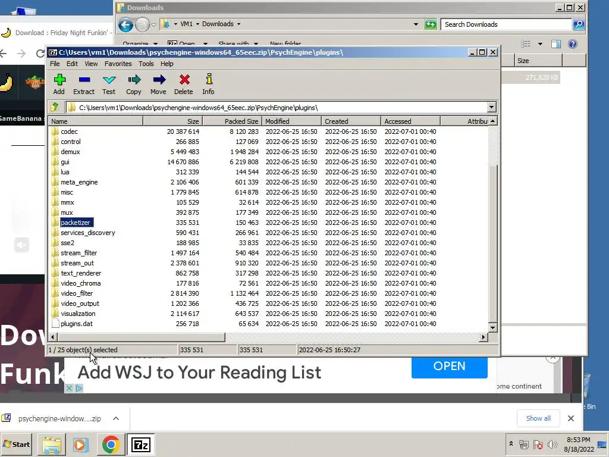Run the Test archive tool
Image resolution: width=609 pixels, height=457 pixels.
coord(109,80)
